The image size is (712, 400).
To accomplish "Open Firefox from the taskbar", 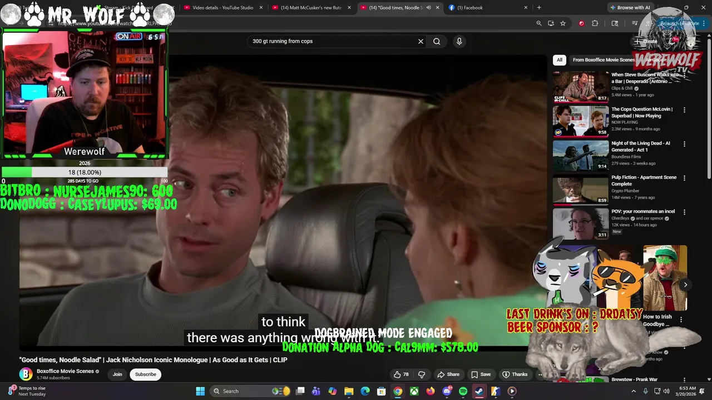I will point(431,391).
